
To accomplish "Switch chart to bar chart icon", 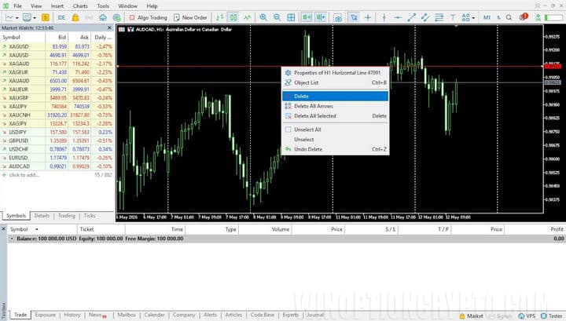I will tap(219, 17).
